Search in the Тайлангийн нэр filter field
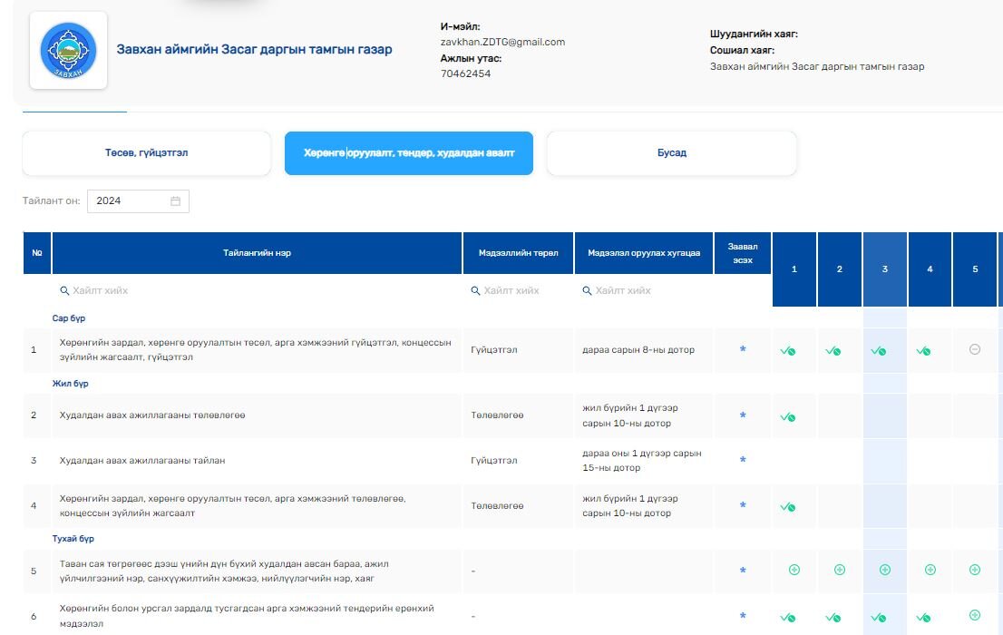Screen dimensions: 1003x635 (257, 290)
